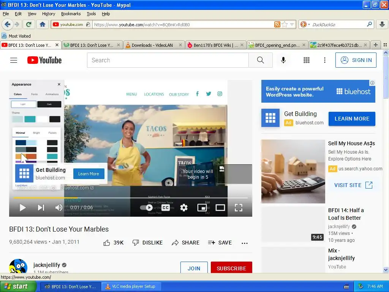The height and width of the screenshot is (292, 389).
Task: Open the Most Visited bookmarks folder
Action: pos(16,36)
